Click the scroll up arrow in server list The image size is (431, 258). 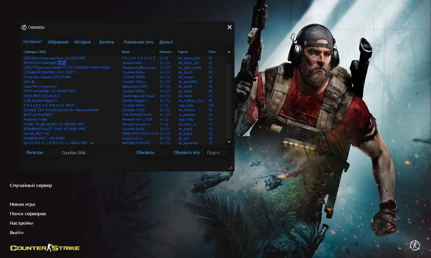tap(229, 52)
